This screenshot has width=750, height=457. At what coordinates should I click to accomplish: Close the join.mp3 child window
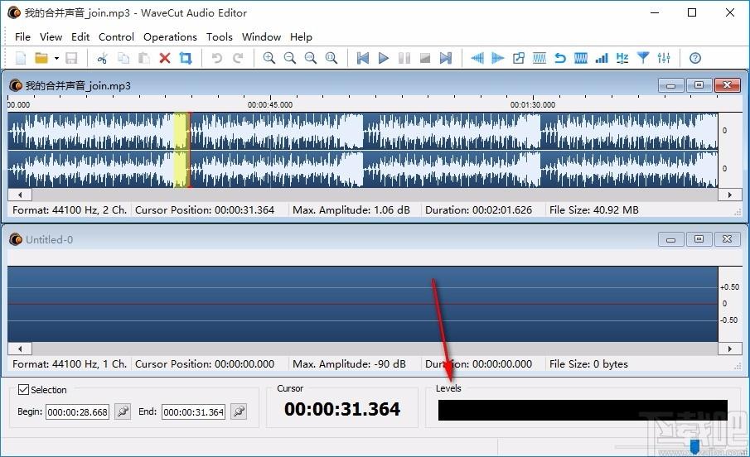coord(727,85)
